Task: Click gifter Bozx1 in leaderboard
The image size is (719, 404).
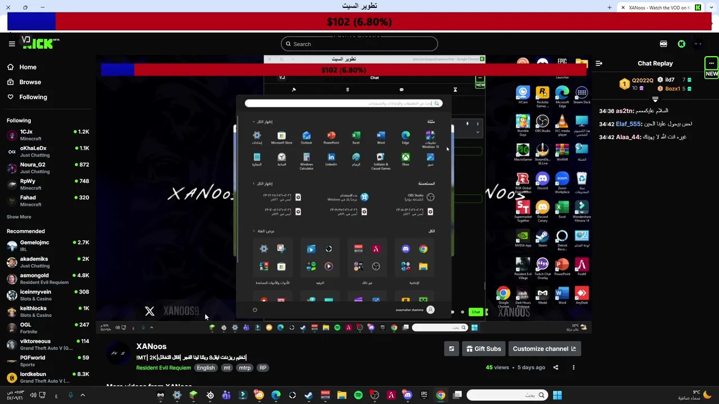Action: pos(672,89)
